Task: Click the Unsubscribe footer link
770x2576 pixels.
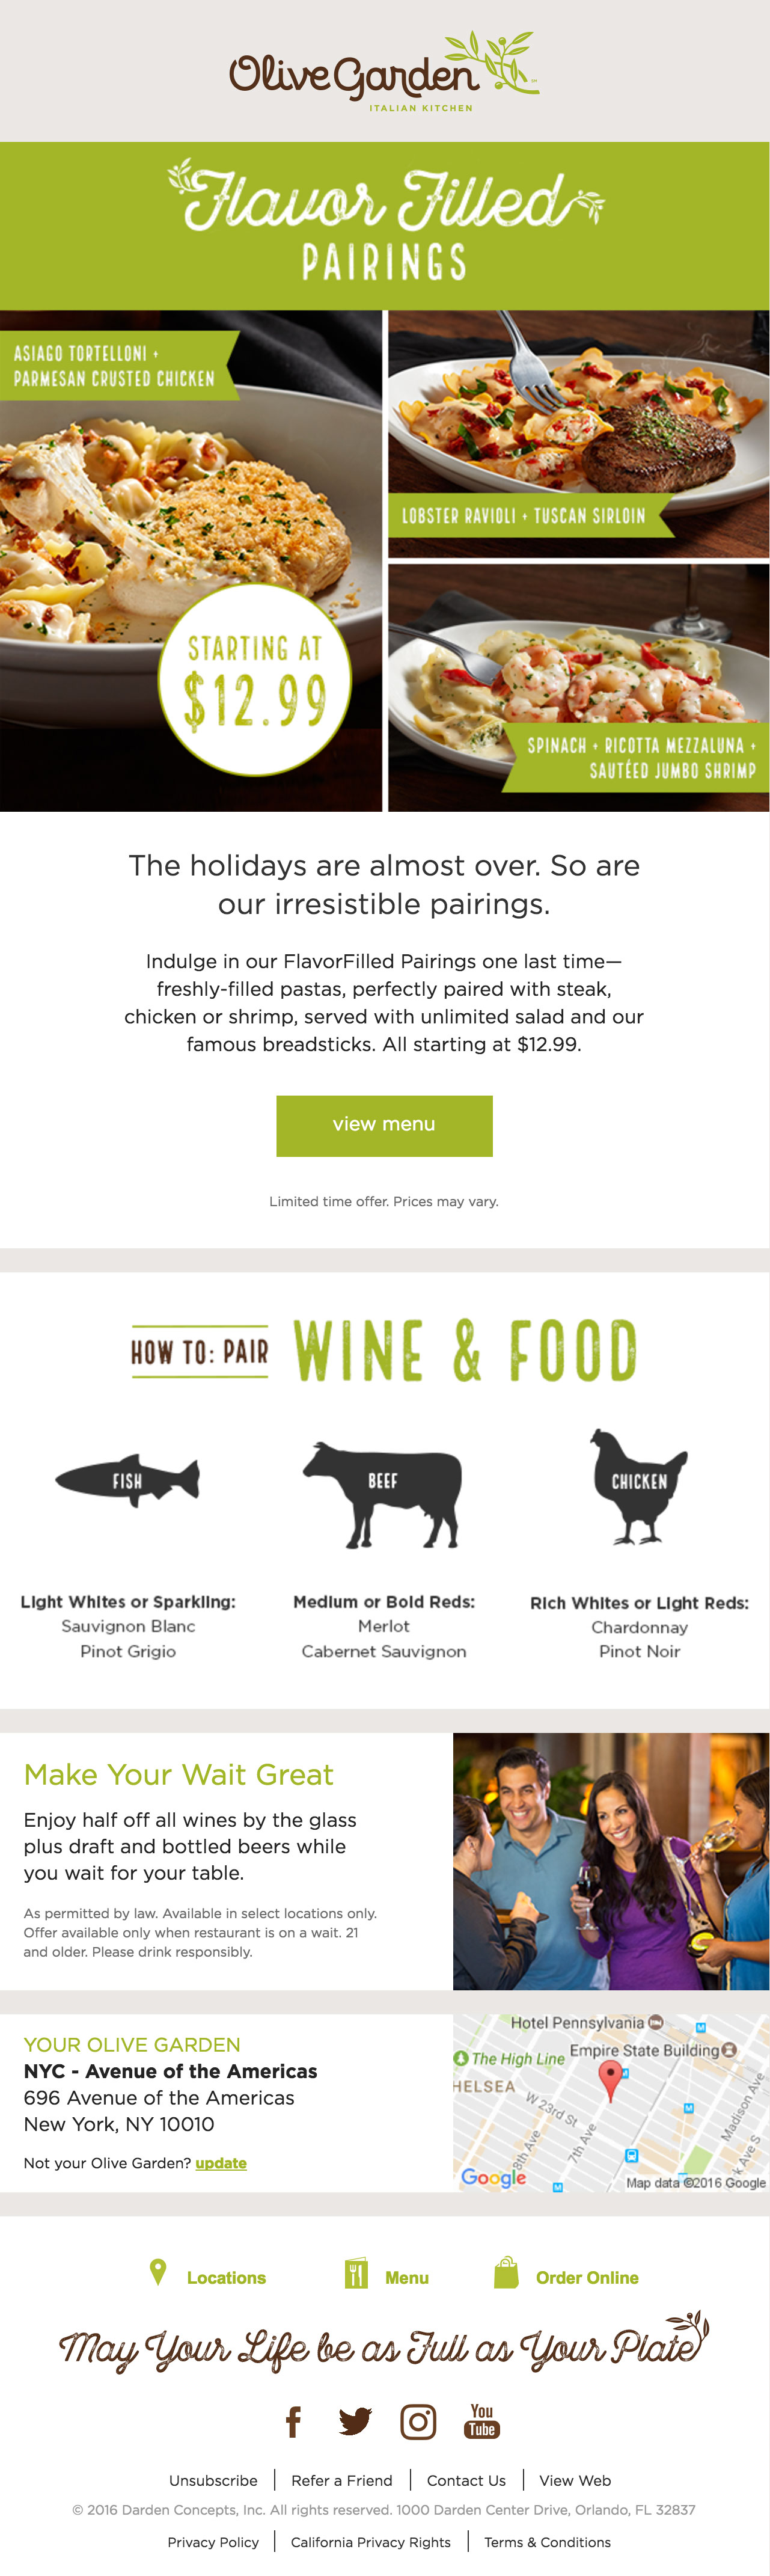Action: click(213, 2480)
